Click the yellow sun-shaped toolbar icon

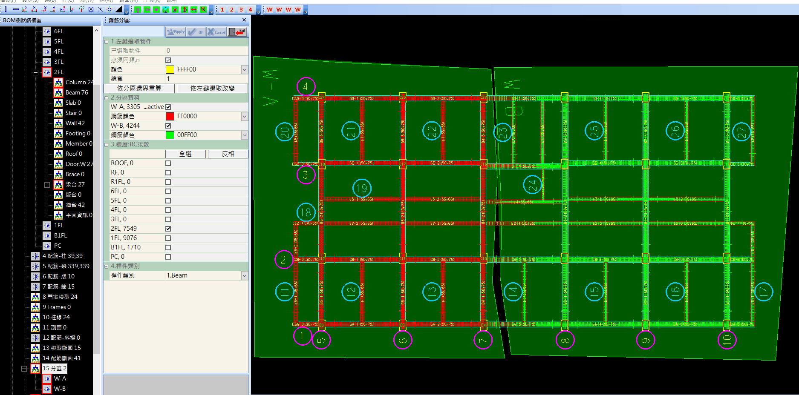tap(110, 9)
